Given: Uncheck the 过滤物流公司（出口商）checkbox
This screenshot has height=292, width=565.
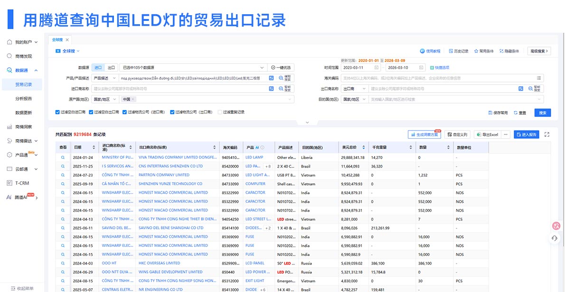Looking at the screenshot, I should tap(171, 112).
